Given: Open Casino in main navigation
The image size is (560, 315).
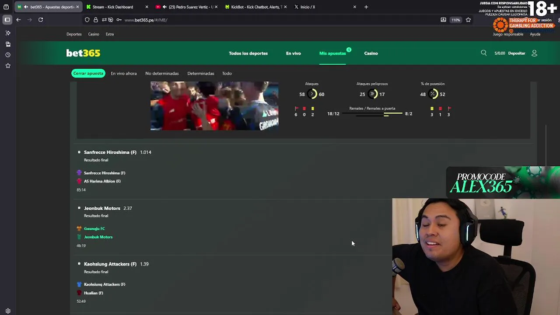Looking at the screenshot, I should click(371, 53).
